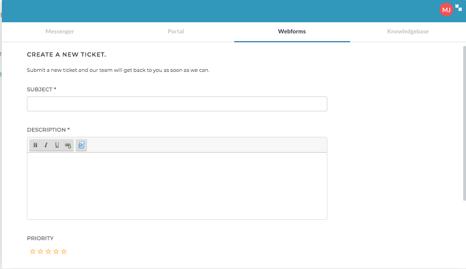The image size is (466, 269).
Task: Select the Webforms tab
Action: tap(292, 32)
